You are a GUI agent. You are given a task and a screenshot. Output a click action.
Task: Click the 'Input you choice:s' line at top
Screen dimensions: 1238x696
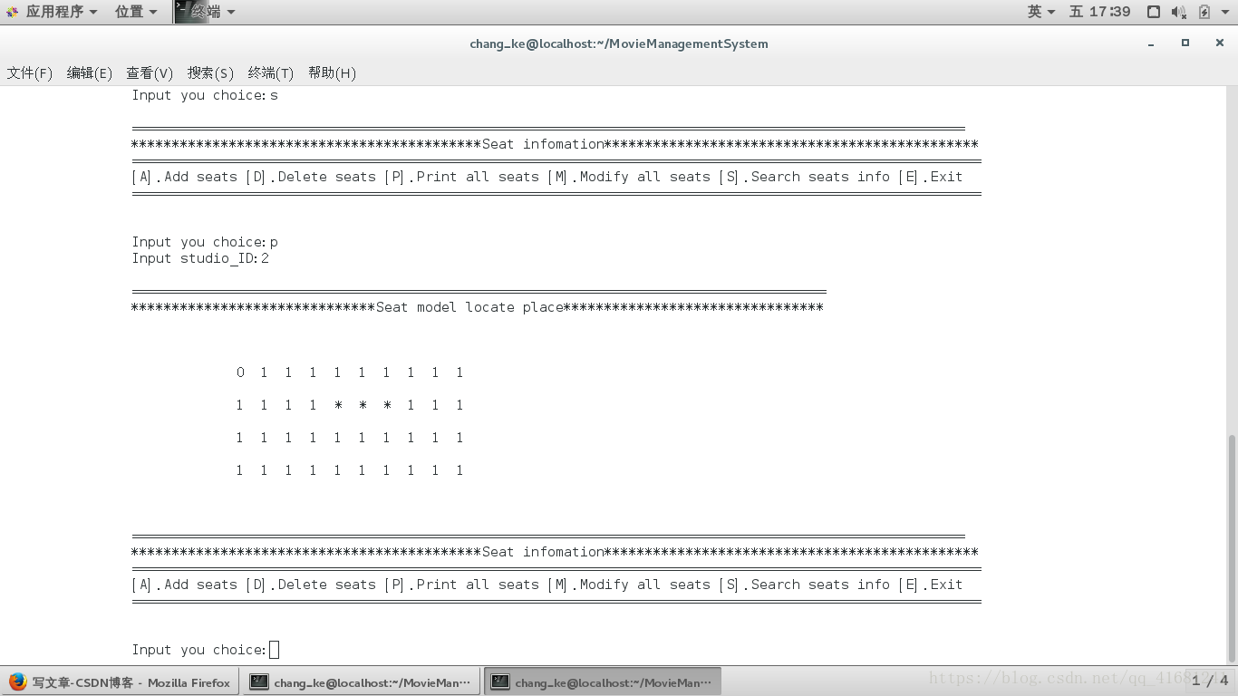(205, 95)
